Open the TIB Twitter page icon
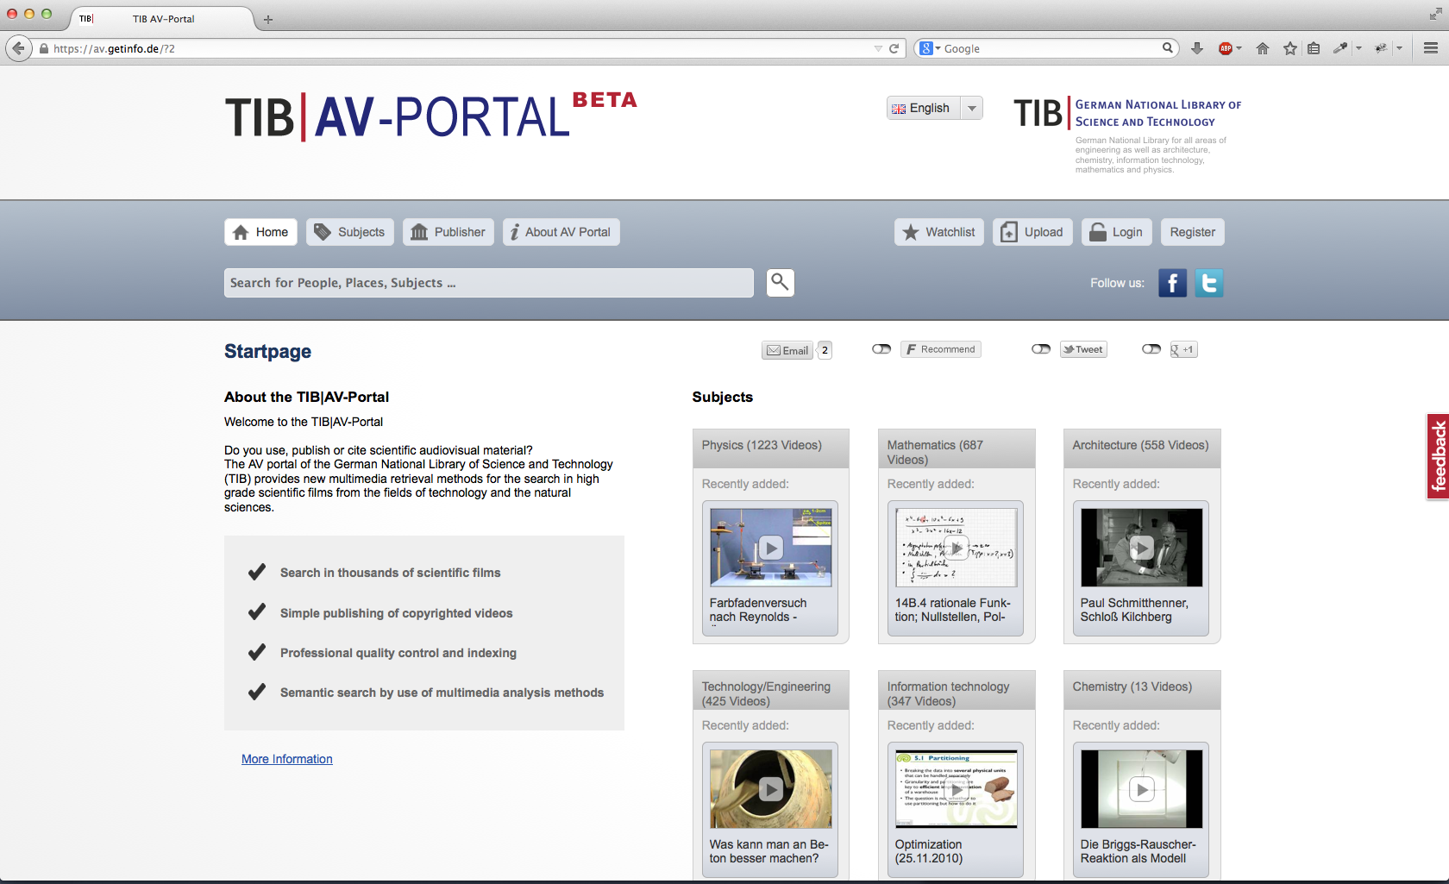 [x=1209, y=283]
